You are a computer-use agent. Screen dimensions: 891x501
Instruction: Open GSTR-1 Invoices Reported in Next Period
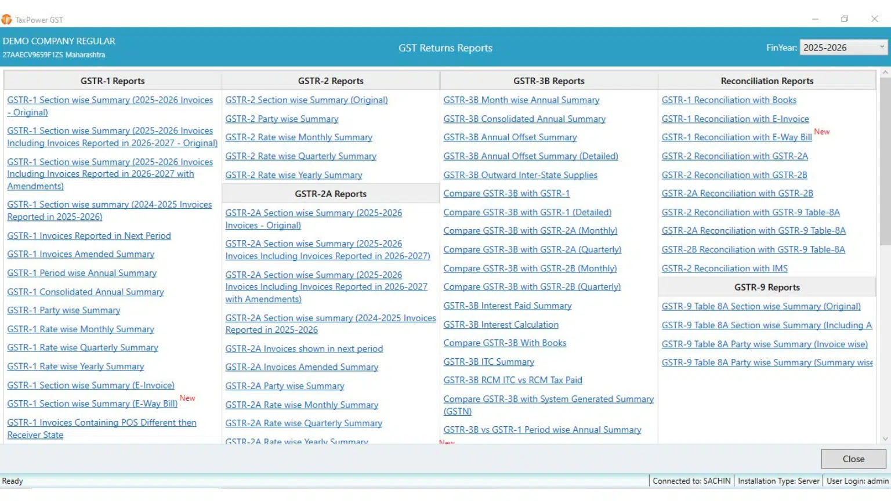pyautogui.click(x=89, y=236)
